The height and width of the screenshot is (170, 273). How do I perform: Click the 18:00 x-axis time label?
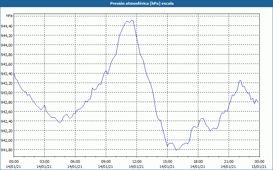(198, 161)
